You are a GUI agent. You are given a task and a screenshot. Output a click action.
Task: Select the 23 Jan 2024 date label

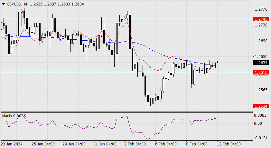[x=12, y=144]
